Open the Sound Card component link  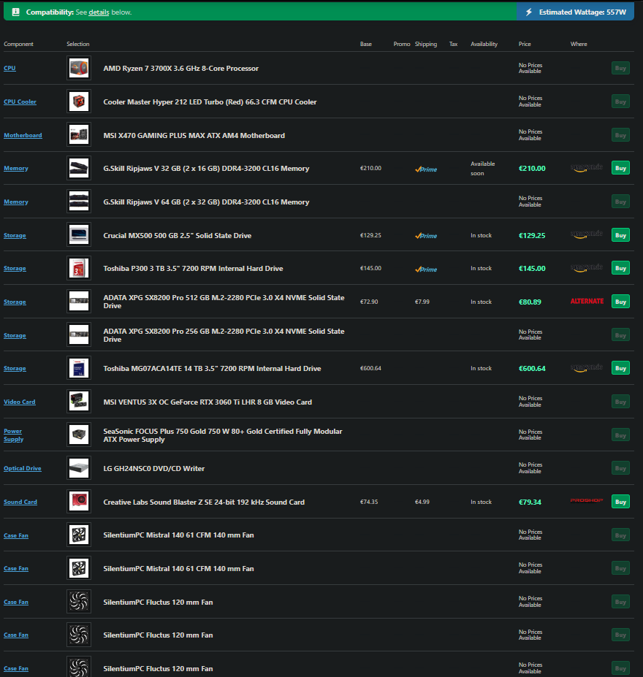[x=20, y=502]
